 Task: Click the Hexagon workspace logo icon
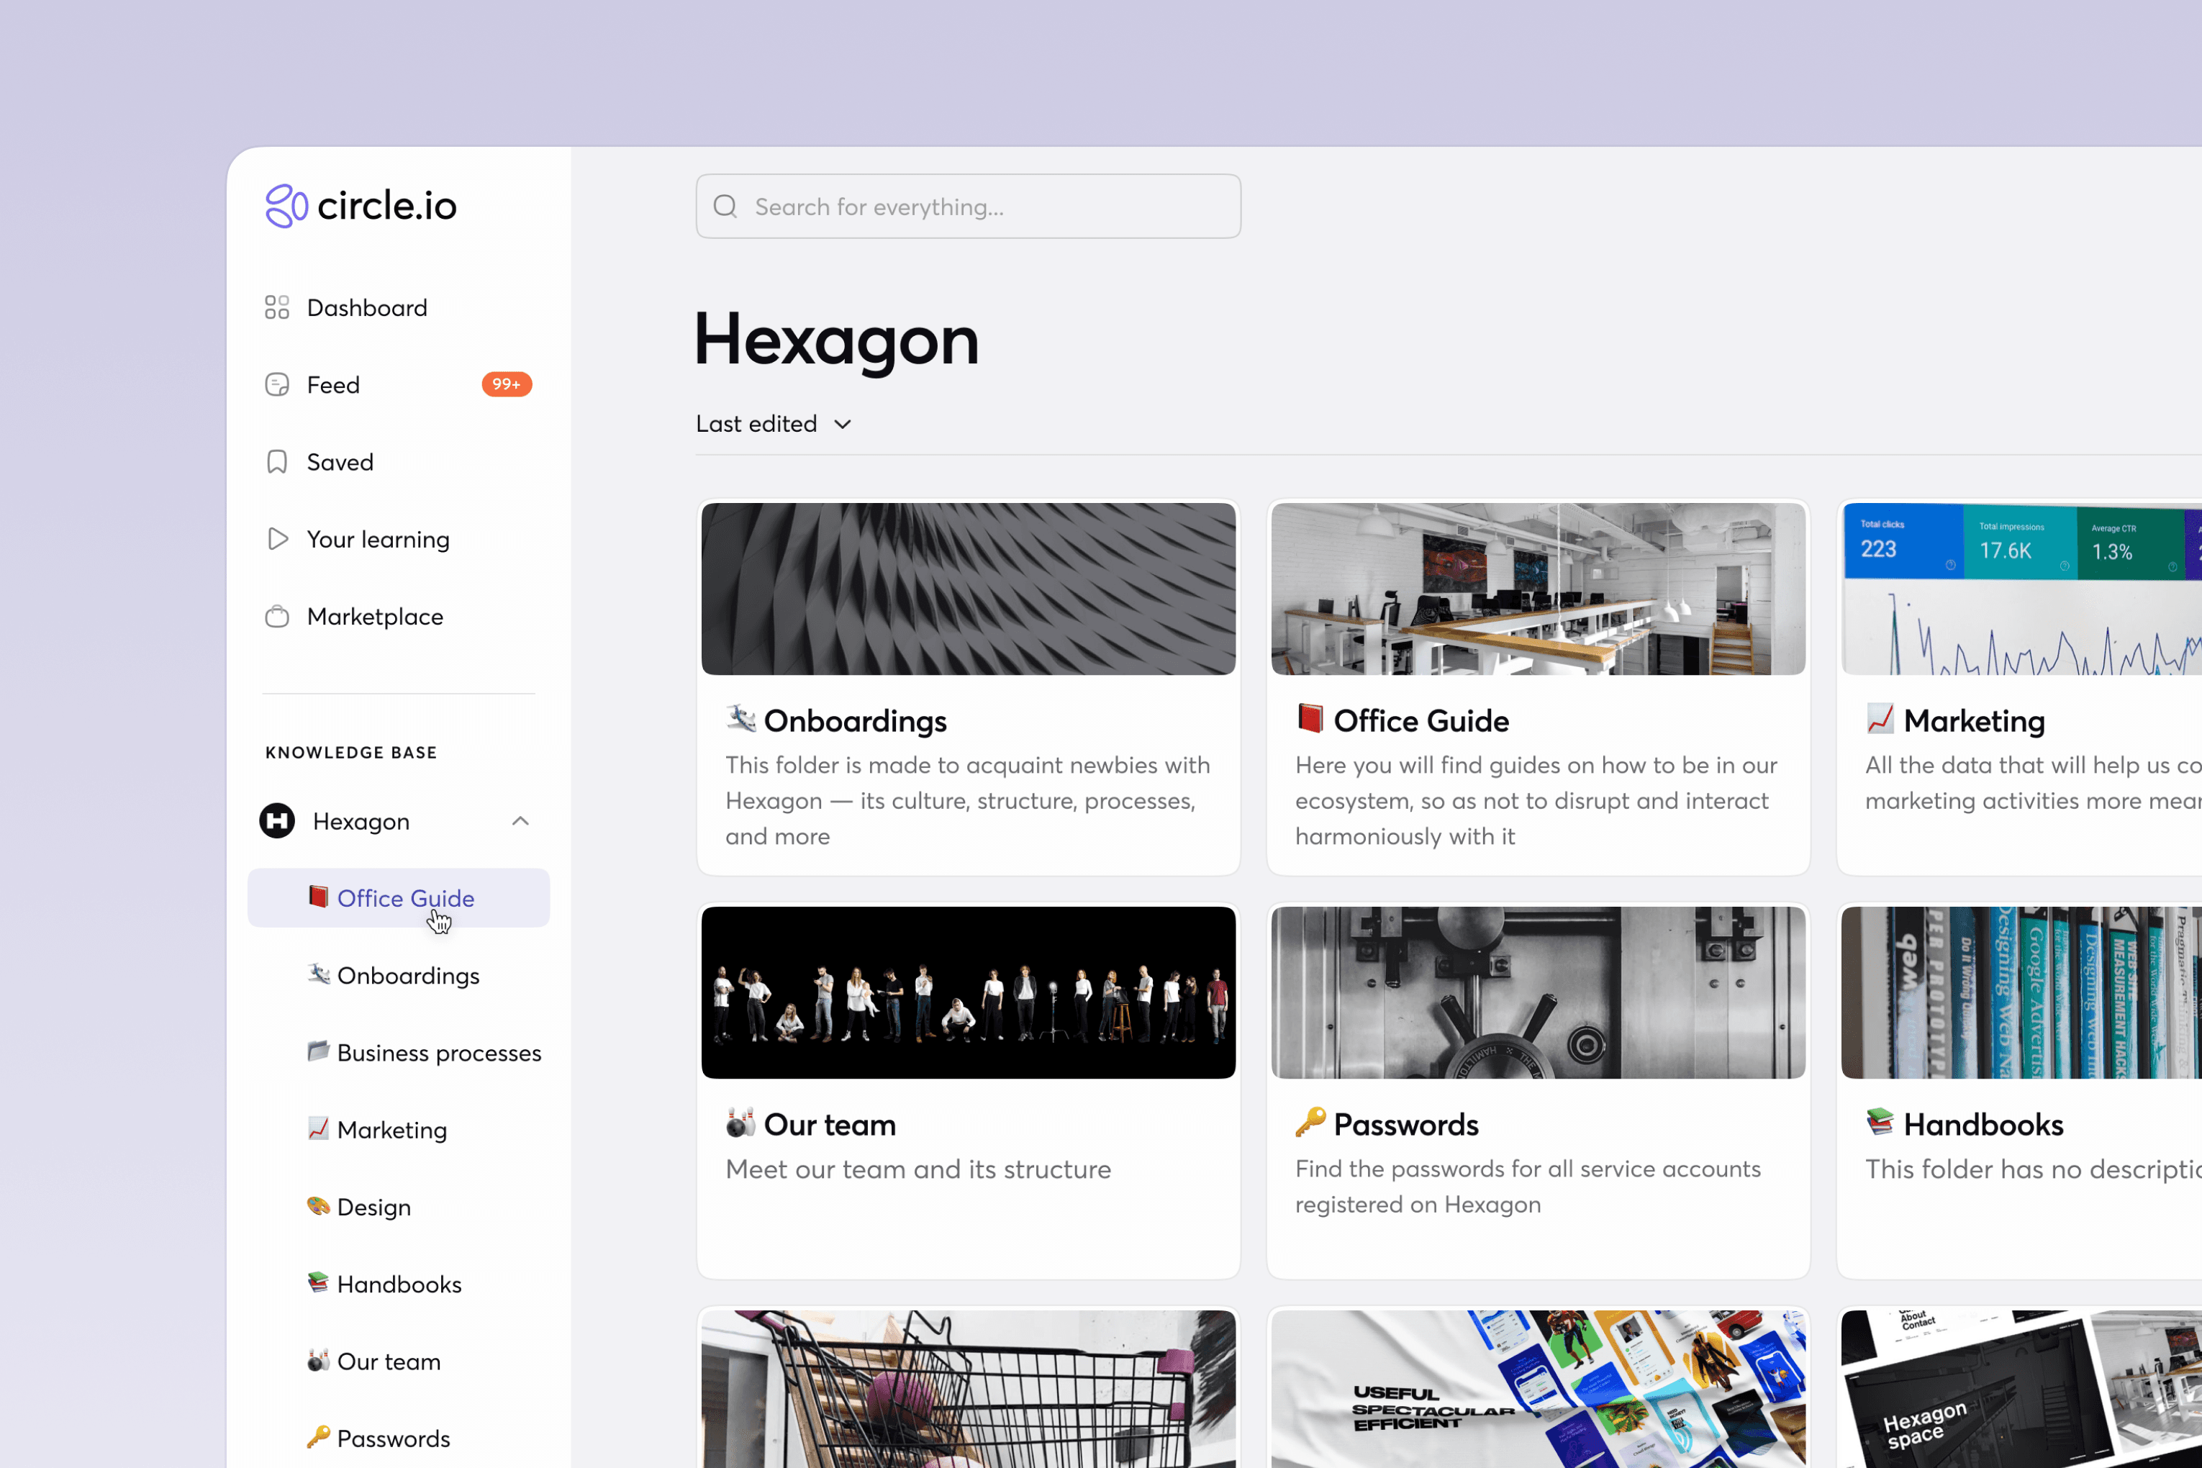(277, 821)
